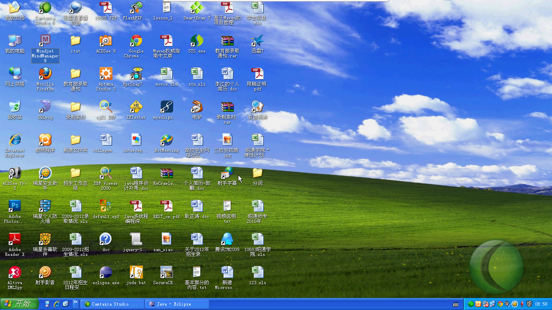Select the 回收站 recycle bin
Image resolution: width=552 pixels, height=310 pixels.
[15, 107]
